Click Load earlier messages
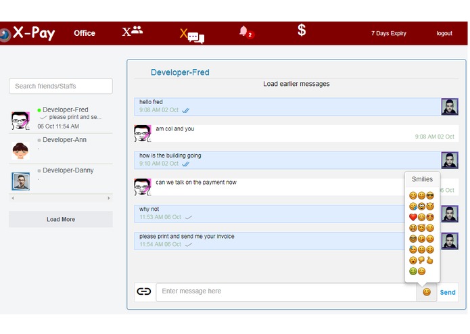Screen dimensions: 470x334 [296, 84]
